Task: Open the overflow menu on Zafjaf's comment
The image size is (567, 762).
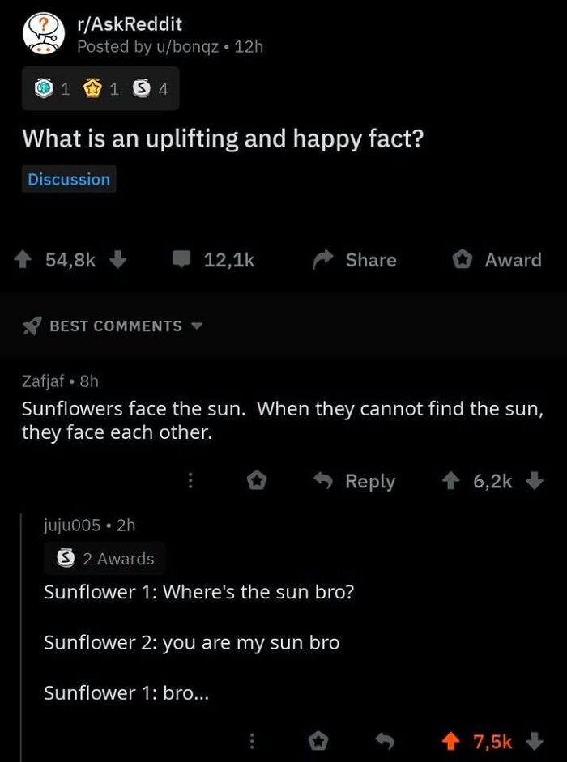Action: [x=191, y=480]
